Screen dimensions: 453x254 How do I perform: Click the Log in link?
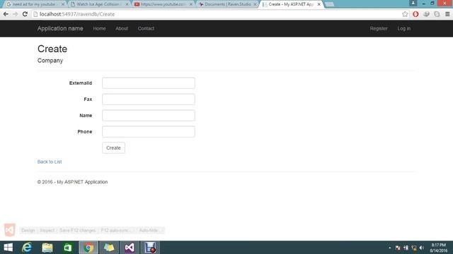click(x=403, y=28)
